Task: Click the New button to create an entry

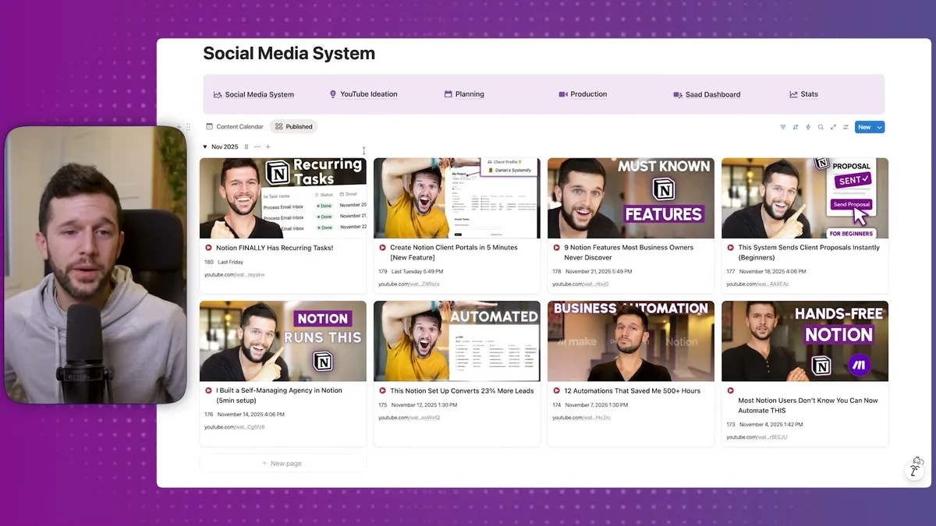Action: (x=863, y=126)
